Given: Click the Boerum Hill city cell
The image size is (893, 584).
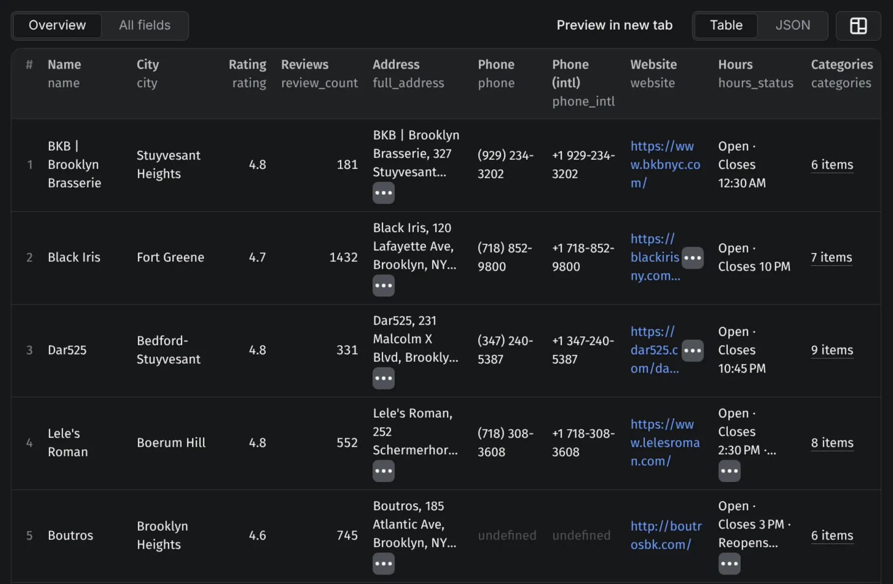Looking at the screenshot, I should coord(171,443).
